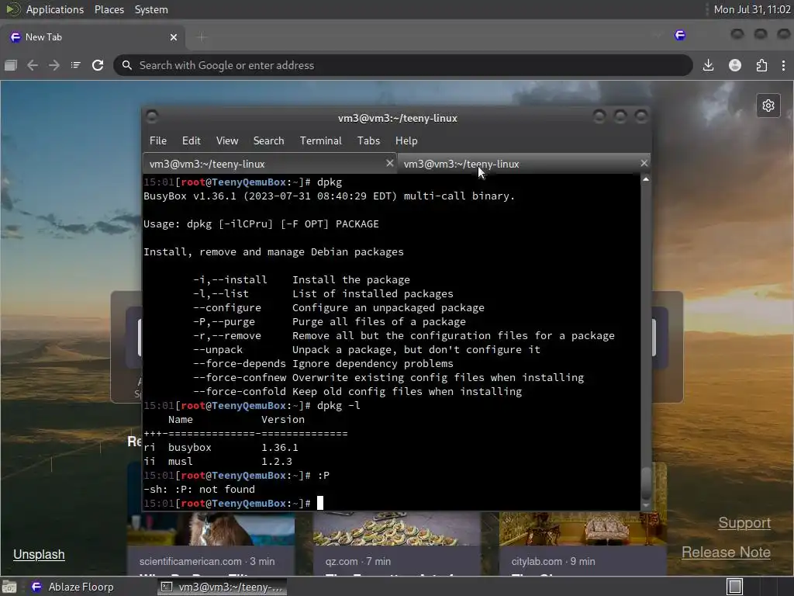
Task: Switch to Ablaze Floorp in taskbar
Action: (71, 587)
